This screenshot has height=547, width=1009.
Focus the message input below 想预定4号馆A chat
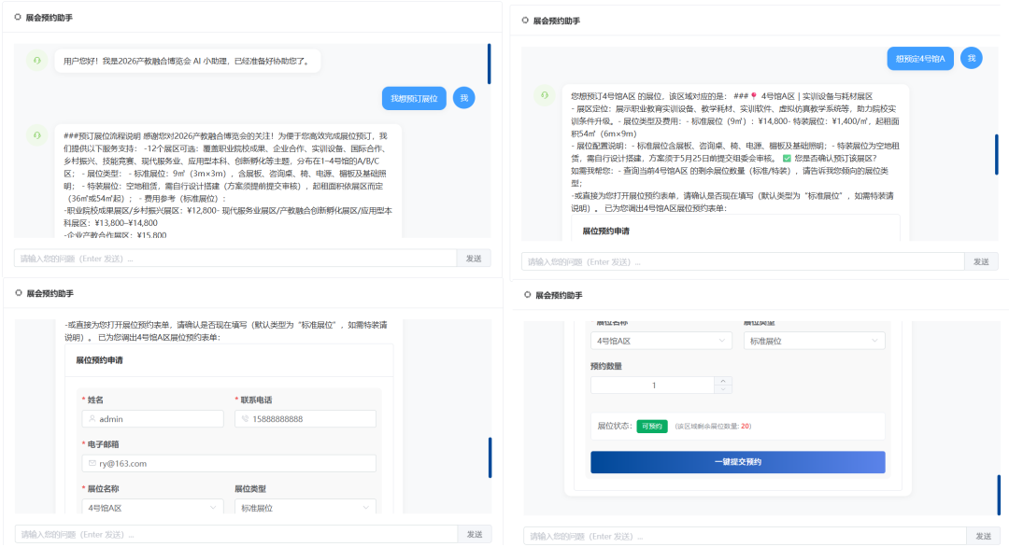(x=743, y=261)
